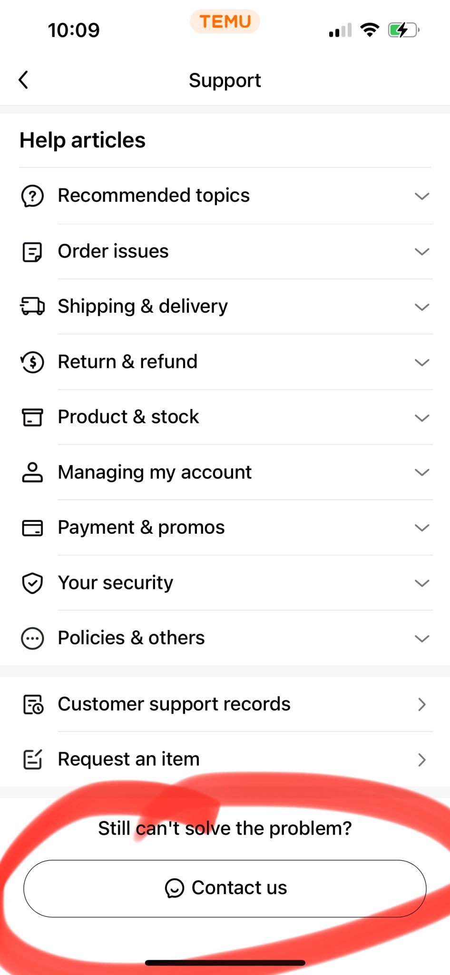Tap the TEMU logo pill
This screenshot has width=450, height=975.
tap(225, 21)
